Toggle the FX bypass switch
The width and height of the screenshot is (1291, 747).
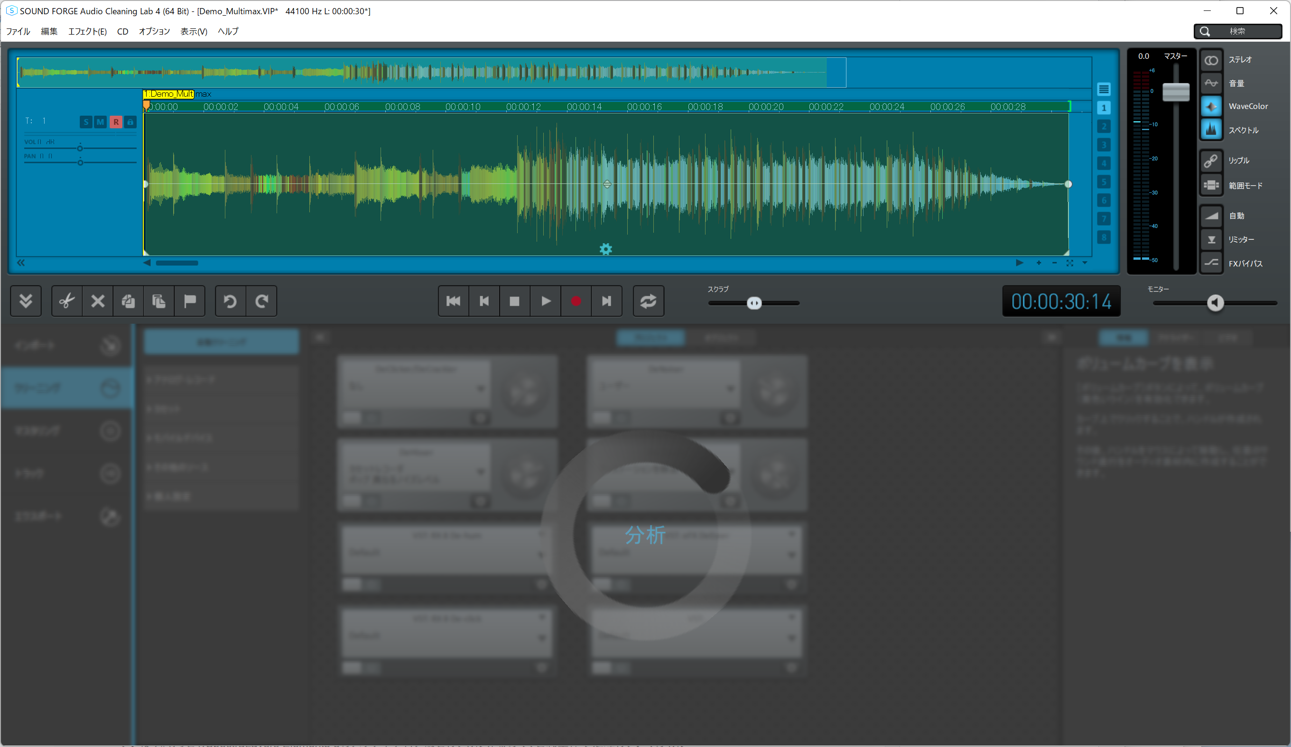(x=1211, y=264)
